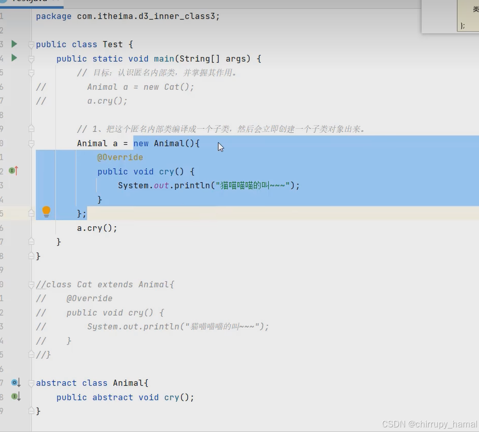Run main method using gutter run arrow
The image size is (479, 432).
point(14,58)
